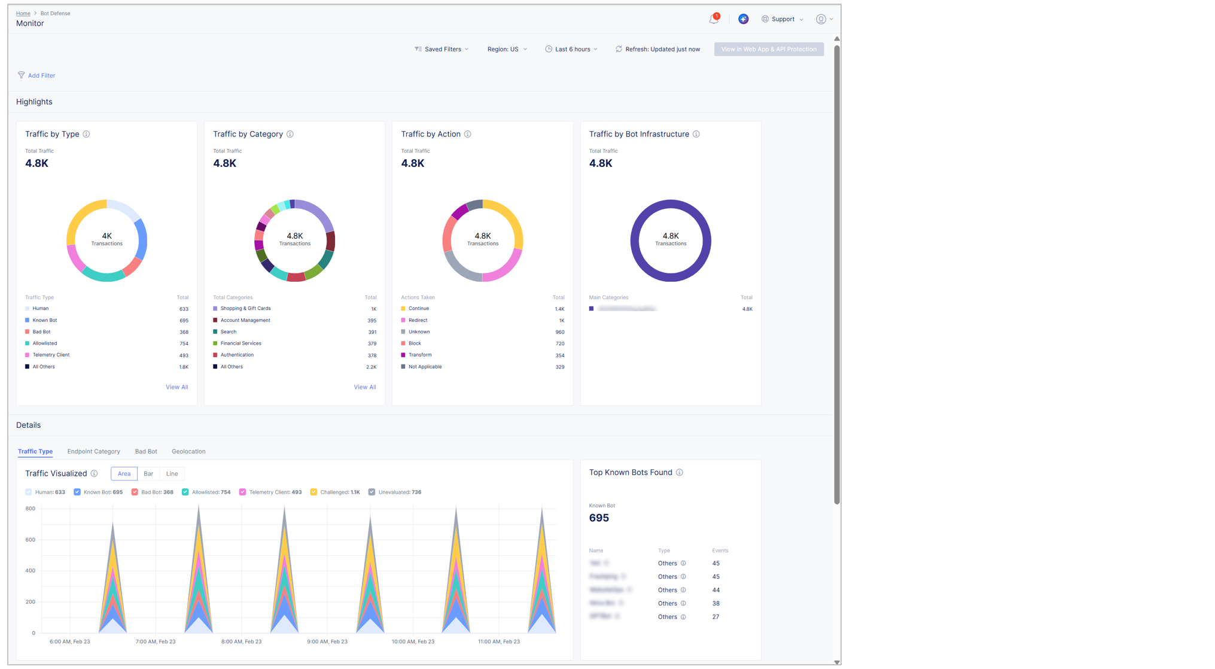
Task: Click the scroll down arrow
Action: (x=837, y=662)
